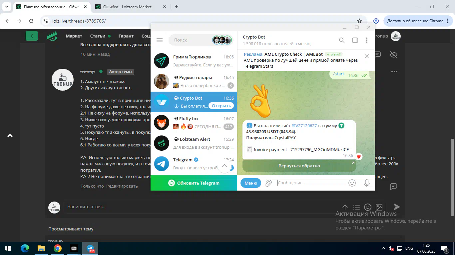Screen dimensions: 455x255
Task: Open the Telegram emoji picker icon
Action: (x=352, y=183)
